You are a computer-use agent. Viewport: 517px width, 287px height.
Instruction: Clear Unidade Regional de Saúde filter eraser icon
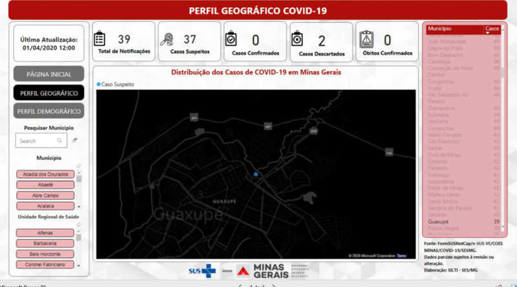(78, 225)
